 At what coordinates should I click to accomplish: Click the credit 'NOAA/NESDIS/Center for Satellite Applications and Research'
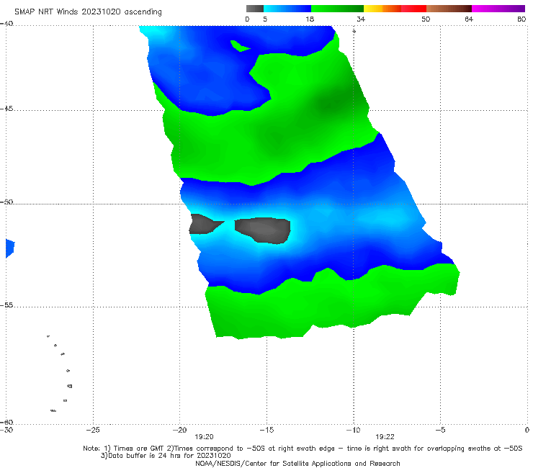pos(297,463)
